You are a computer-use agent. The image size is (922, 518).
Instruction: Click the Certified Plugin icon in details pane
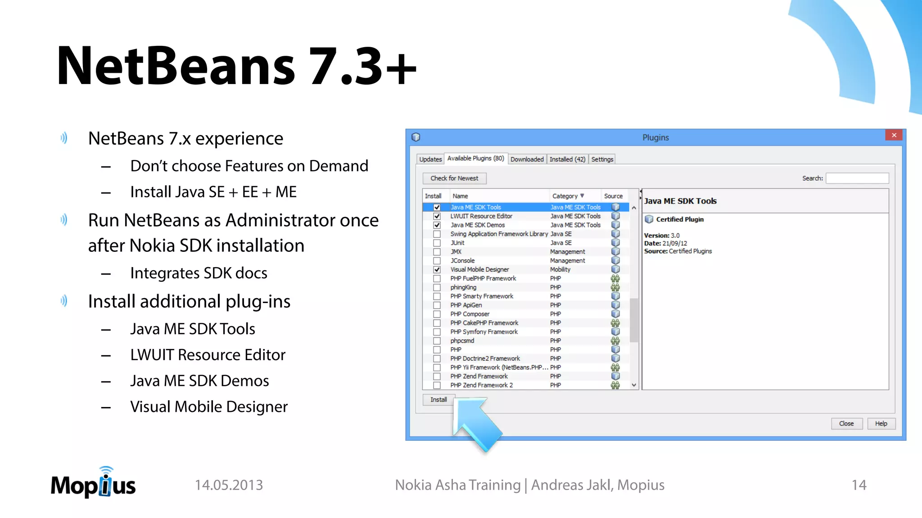click(x=649, y=219)
